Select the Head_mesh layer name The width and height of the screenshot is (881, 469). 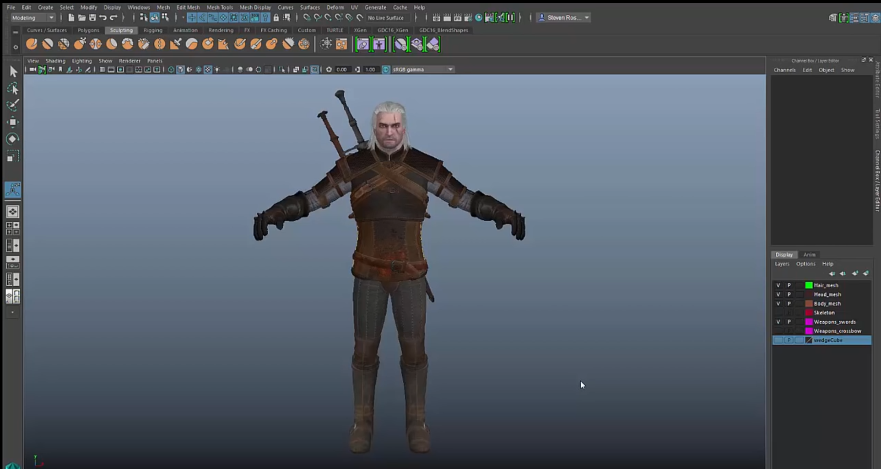pos(827,294)
